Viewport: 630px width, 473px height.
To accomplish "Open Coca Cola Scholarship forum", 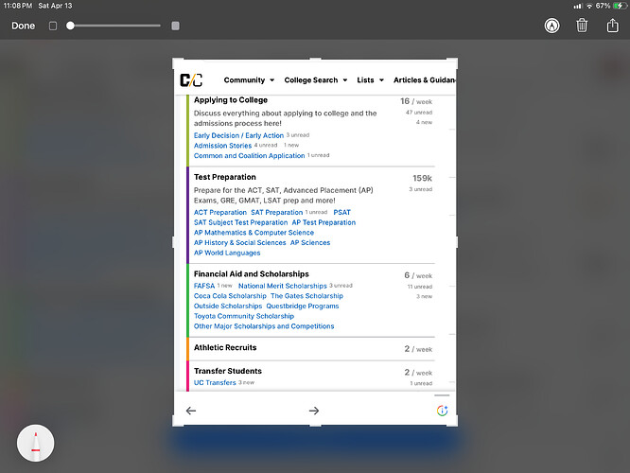I will point(230,296).
